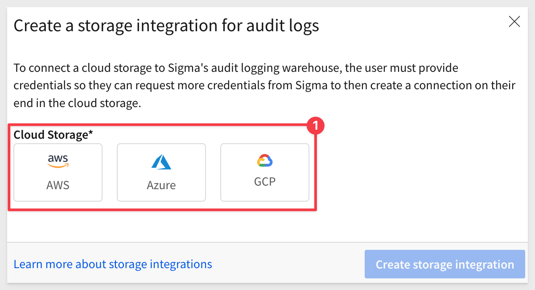Pick the GCP cloud storage option
Screen dimensions: 535x290
click(265, 172)
